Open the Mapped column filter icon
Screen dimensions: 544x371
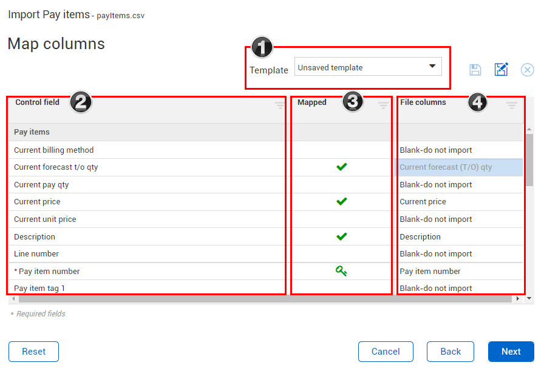[x=383, y=105]
